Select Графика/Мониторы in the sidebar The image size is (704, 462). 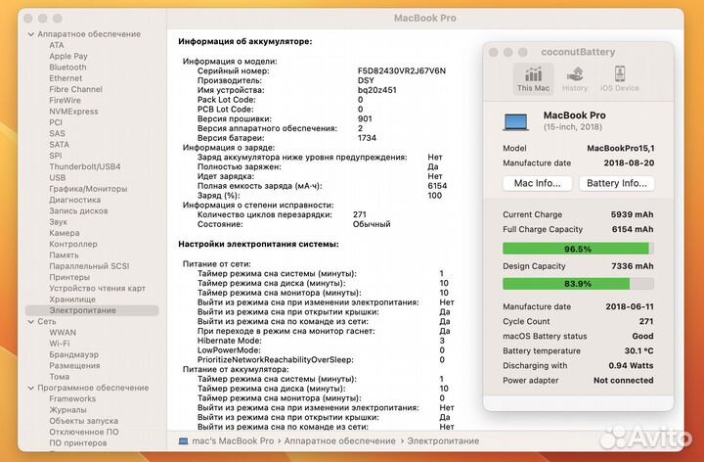tap(88, 189)
